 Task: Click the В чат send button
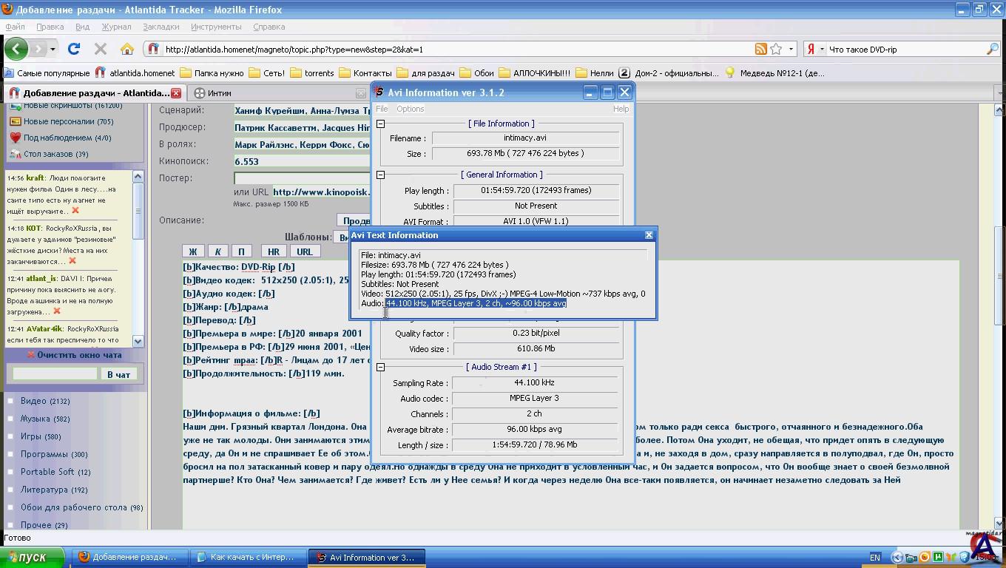(118, 374)
